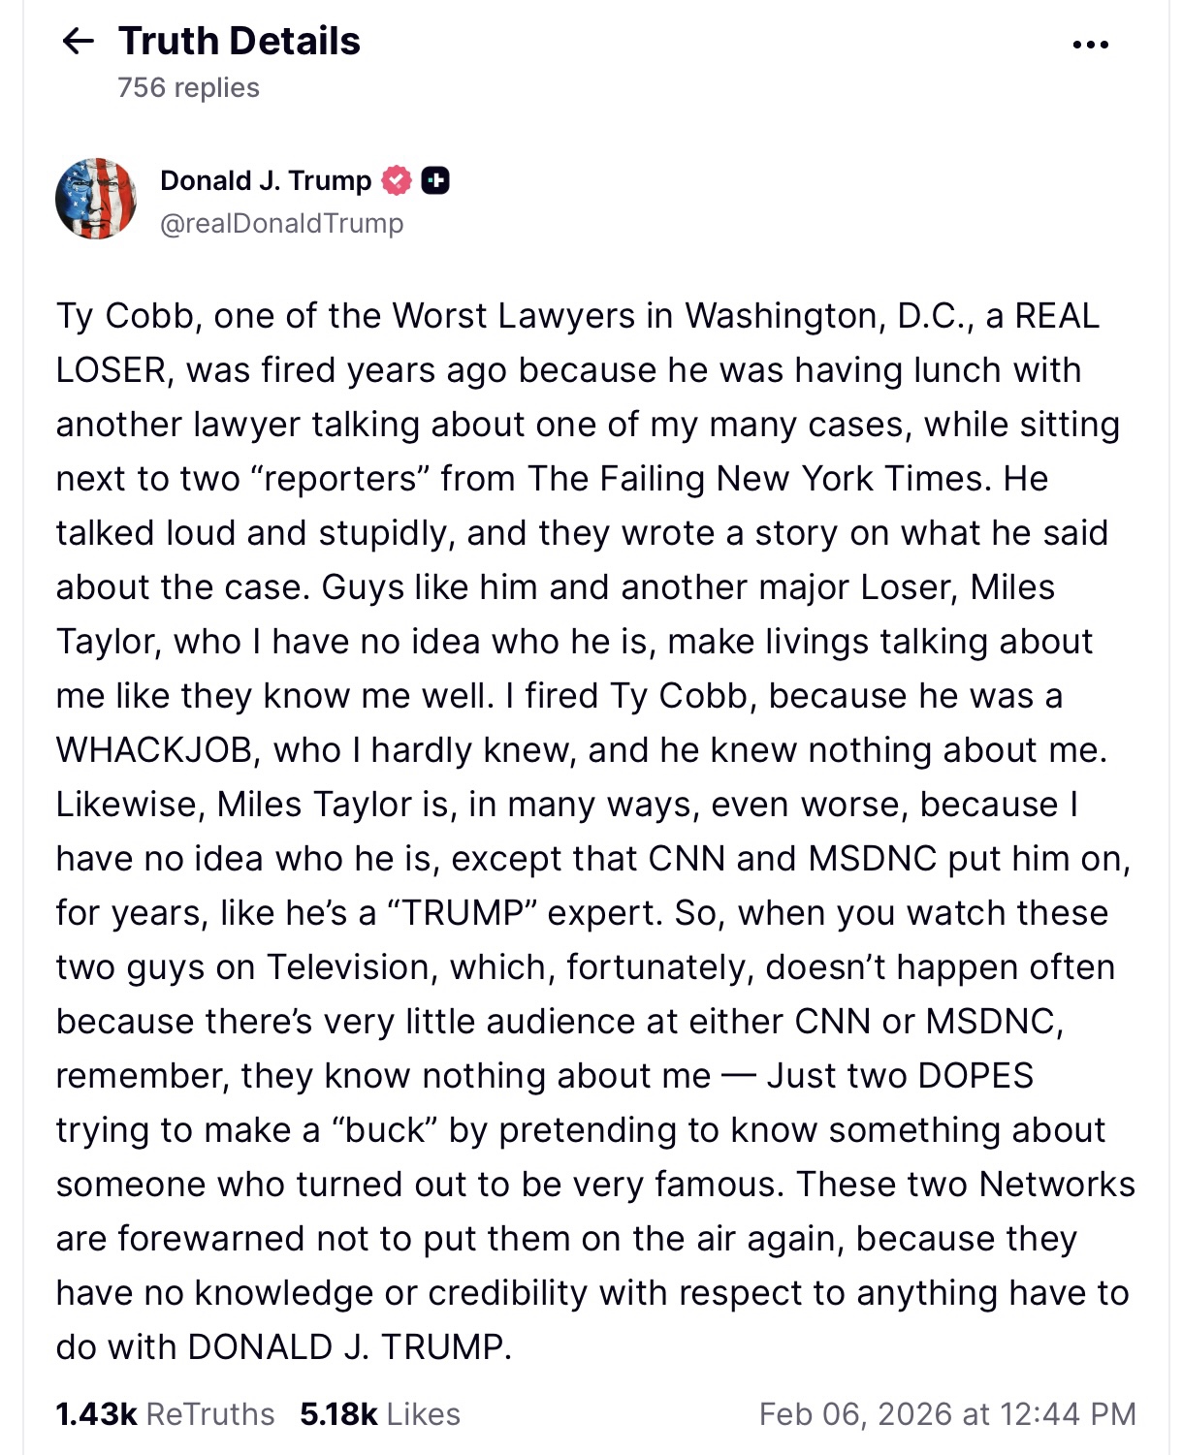Click the word WHACKJOB in the post
Screen dimensions: 1183x1455
[x=158, y=750]
